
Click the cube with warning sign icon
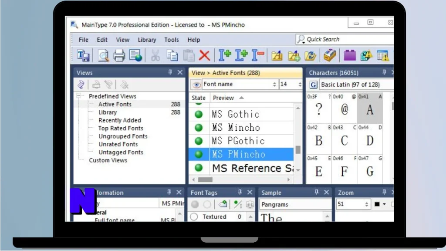point(366,55)
